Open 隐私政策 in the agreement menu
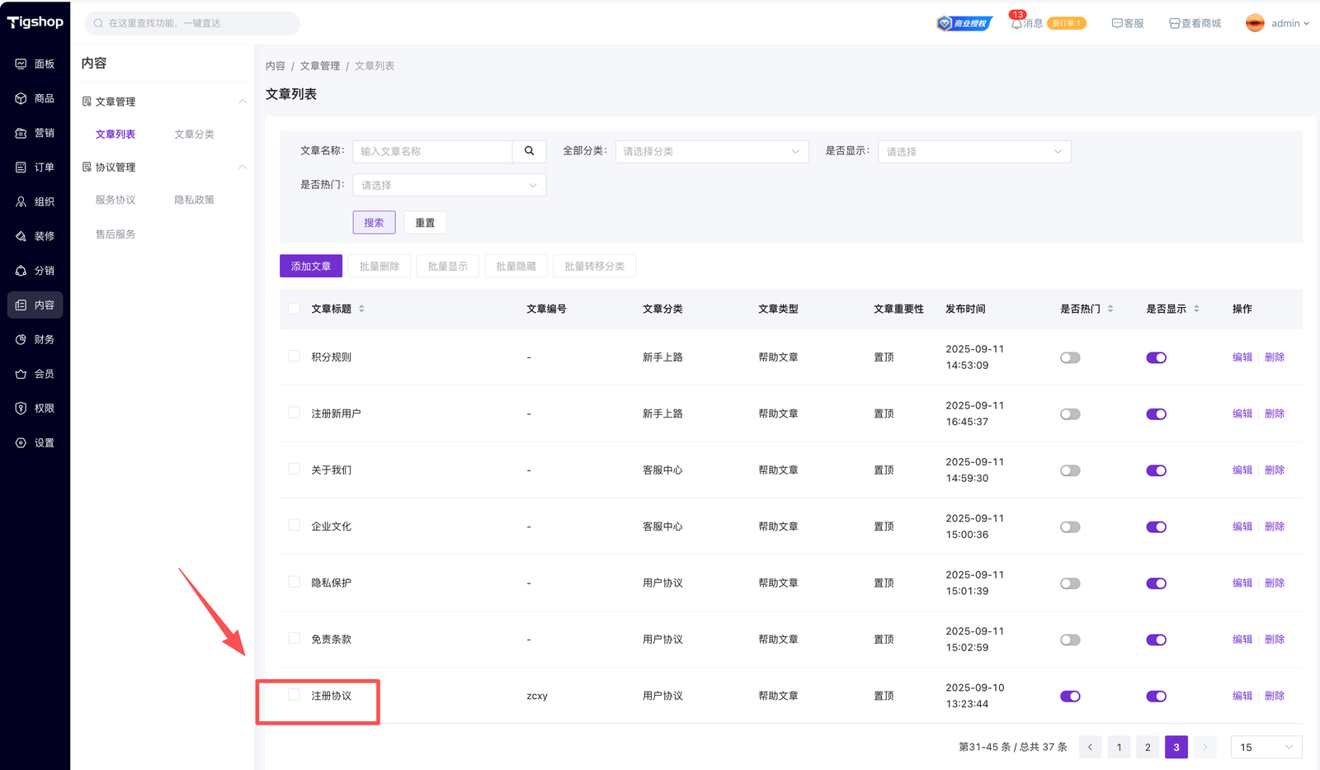The image size is (1320, 770). (194, 200)
